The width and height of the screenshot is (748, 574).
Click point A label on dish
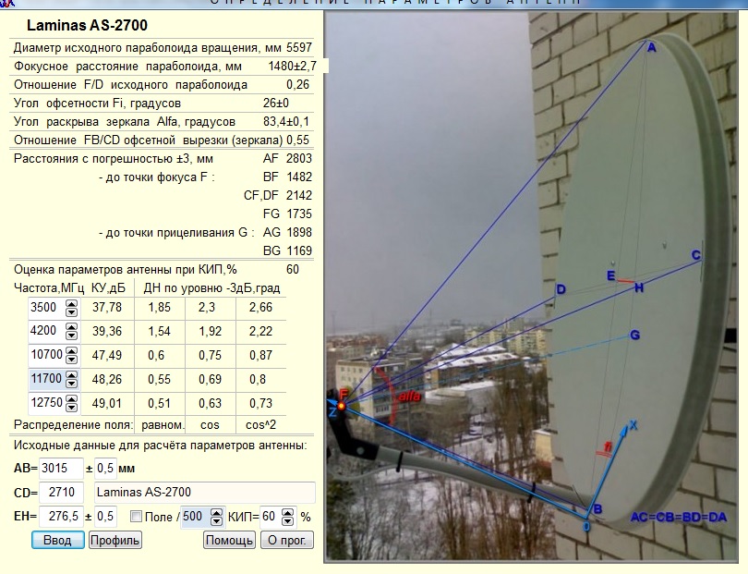(x=652, y=47)
